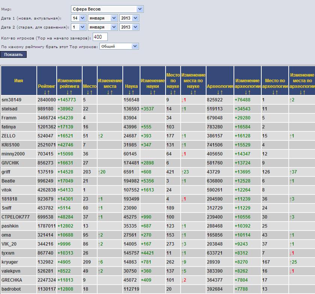The width and height of the screenshot is (315, 294).
Task: Click down arrow under Изменение археологии header
Action: 246,92
